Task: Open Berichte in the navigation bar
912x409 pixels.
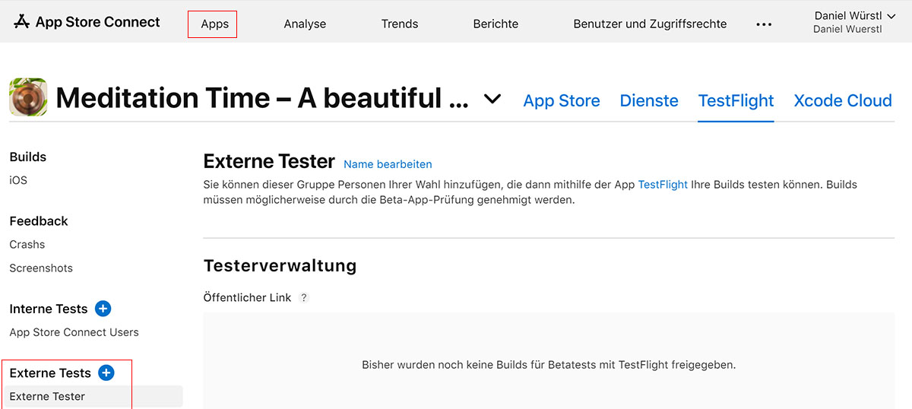Action: [496, 24]
